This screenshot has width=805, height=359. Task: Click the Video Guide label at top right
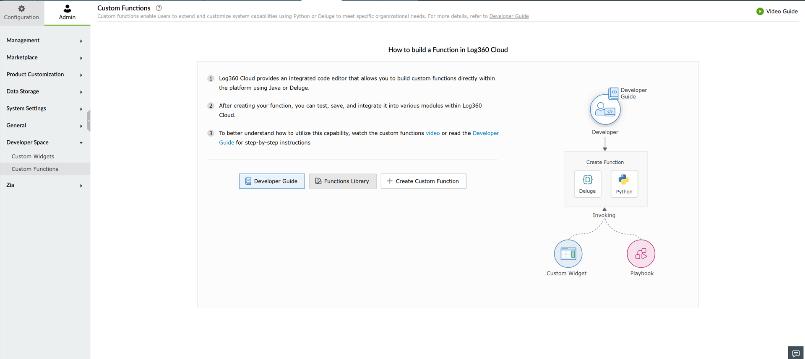(782, 11)
